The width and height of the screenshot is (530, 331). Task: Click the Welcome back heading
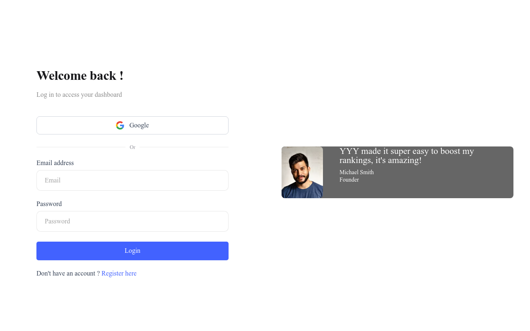pos(80,76)
